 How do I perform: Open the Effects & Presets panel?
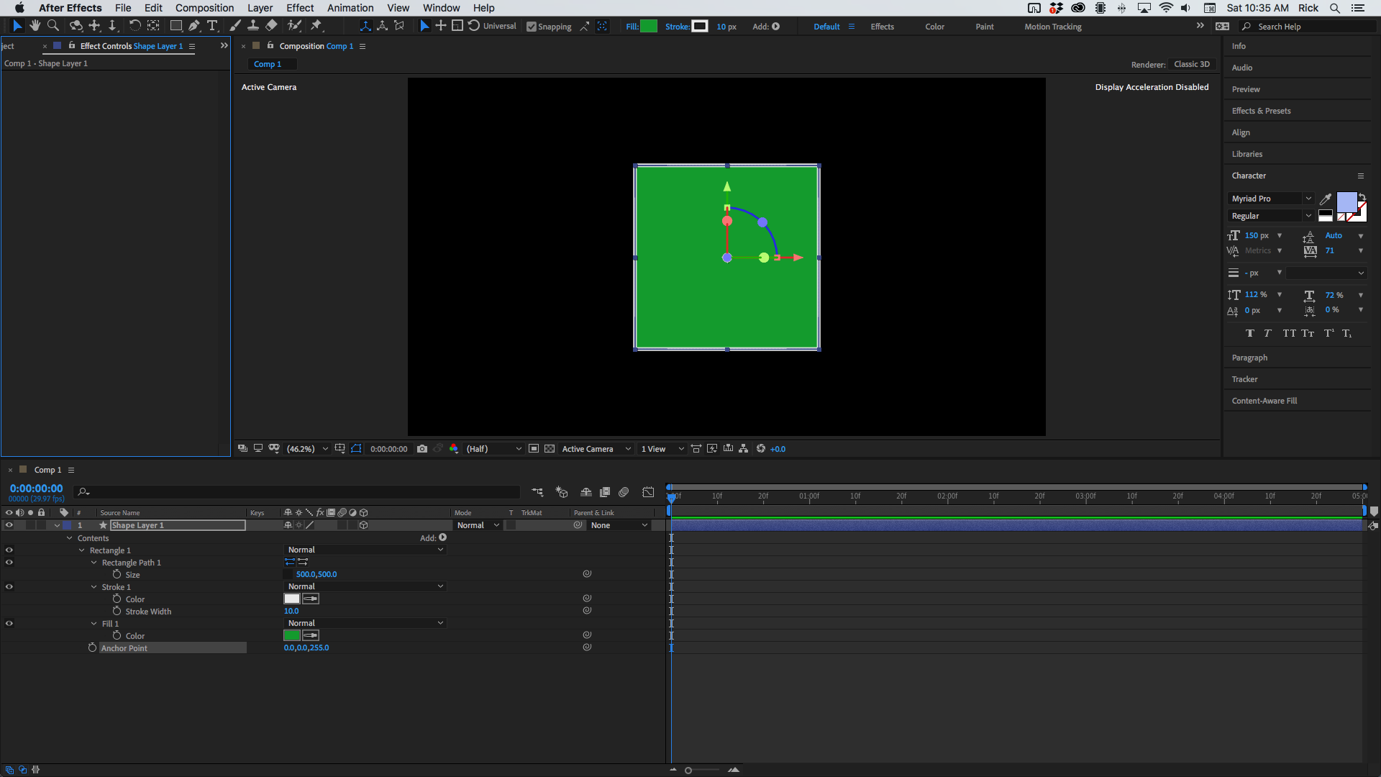pos(1261,110)
